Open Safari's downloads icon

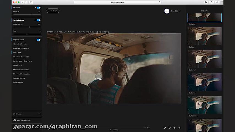tap(206, 2)
